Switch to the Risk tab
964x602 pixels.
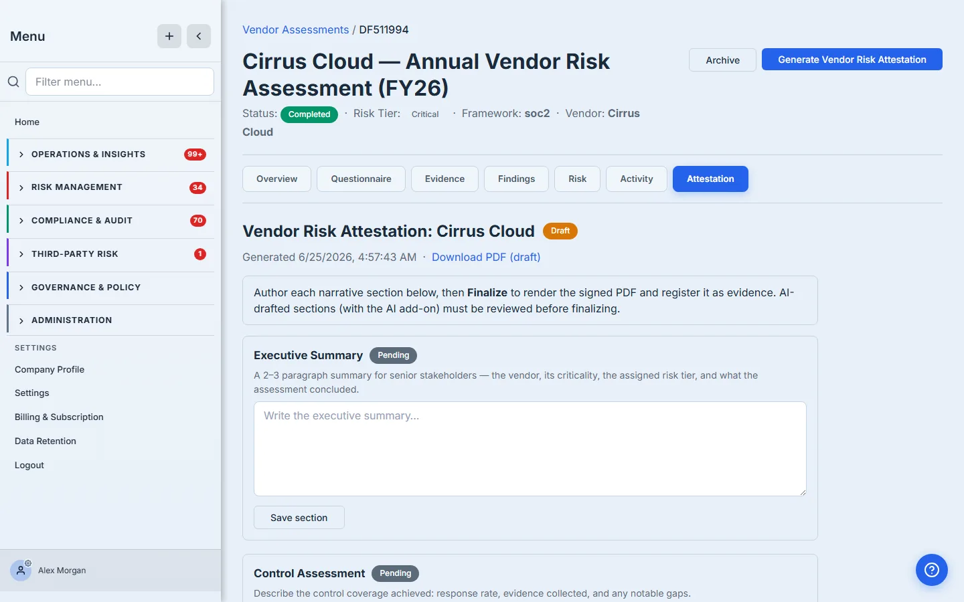(577, 179)
